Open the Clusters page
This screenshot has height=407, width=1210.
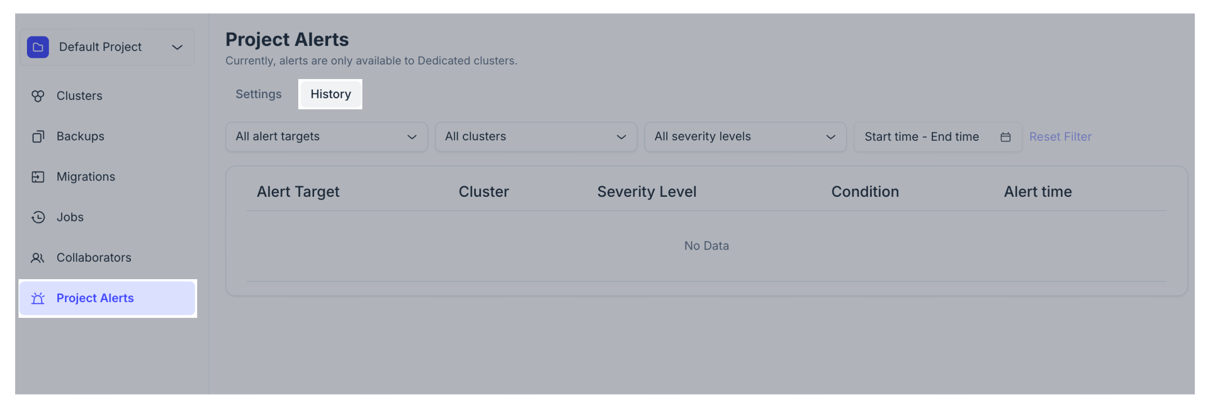click(79, 96)
